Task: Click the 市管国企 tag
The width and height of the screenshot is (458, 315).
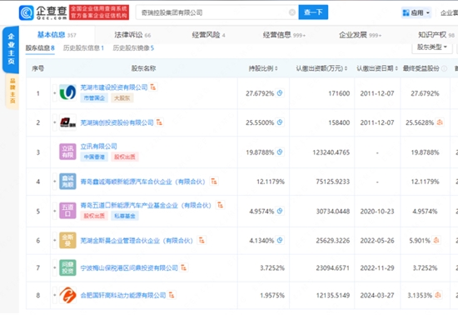Action: pyautogui.click(x=94, y=98)
